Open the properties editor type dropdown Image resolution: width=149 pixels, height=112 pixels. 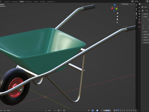coord(140,4)
